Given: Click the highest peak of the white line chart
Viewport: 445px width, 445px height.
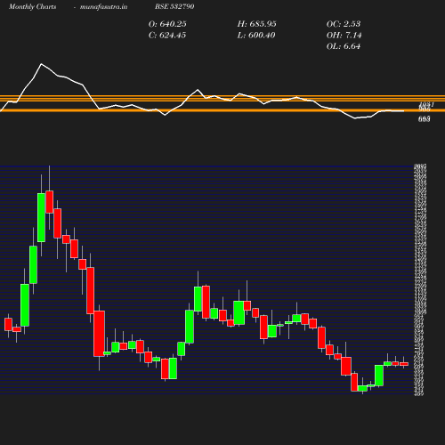Looking at the screenshot, I should coord(41,64).
